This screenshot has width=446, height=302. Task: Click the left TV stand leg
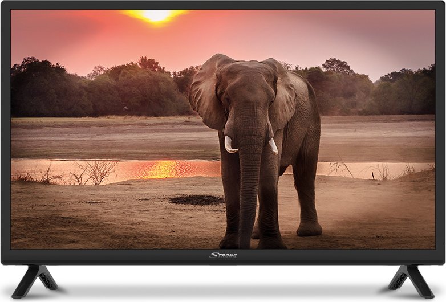point(35,280)
